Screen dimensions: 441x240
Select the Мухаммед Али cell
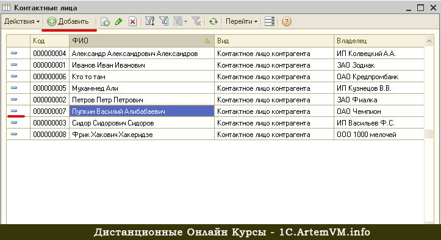click(x=142, y=88)
